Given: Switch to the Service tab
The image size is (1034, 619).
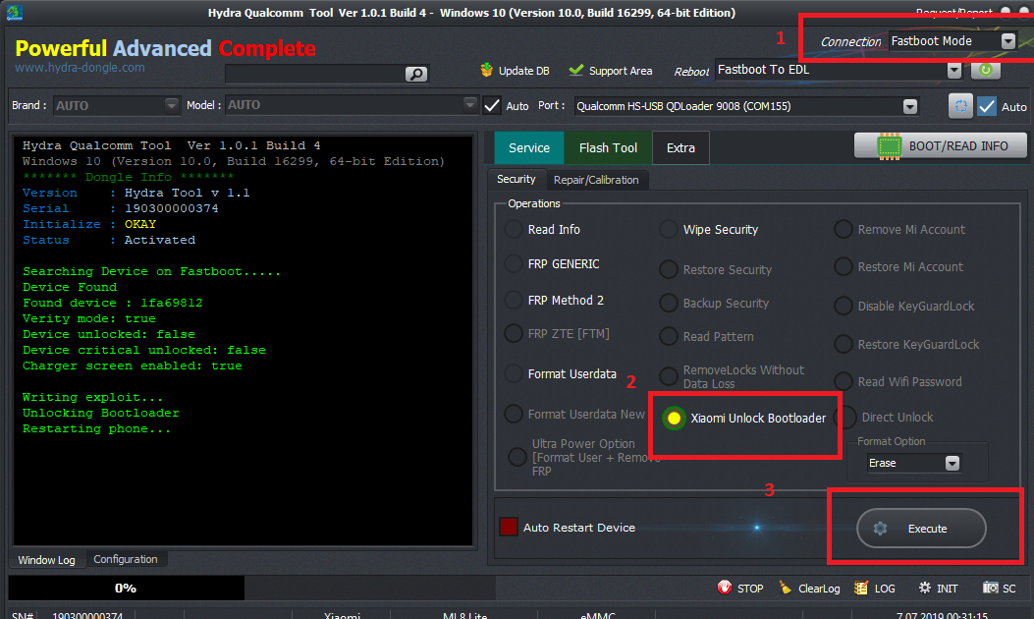Looking at the screenshot, I should click(529, 147).
